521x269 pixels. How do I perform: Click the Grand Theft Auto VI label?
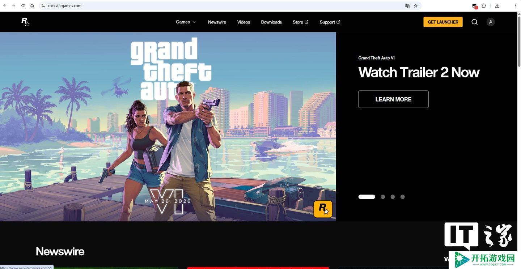coord(376,58)
